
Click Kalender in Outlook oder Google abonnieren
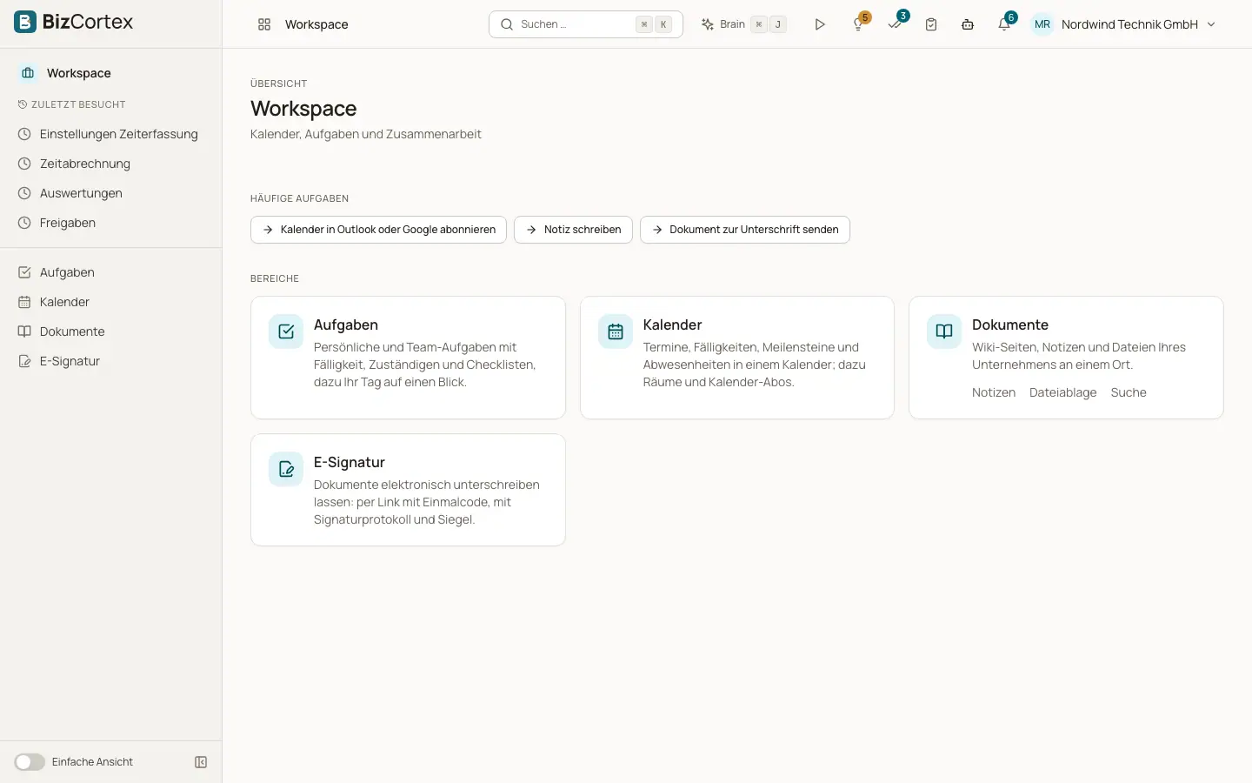(x=378, y=230)
